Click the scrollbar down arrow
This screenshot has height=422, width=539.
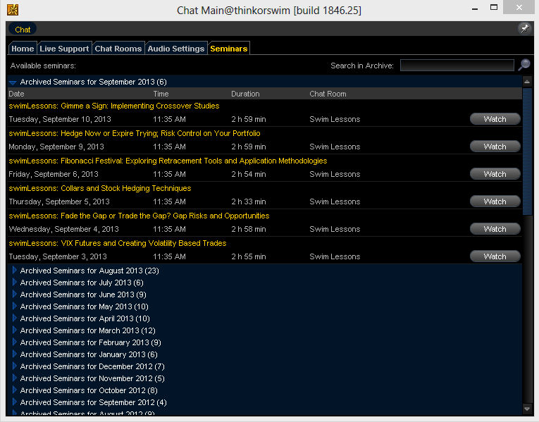pyautogui.click(x=526, y=409)
